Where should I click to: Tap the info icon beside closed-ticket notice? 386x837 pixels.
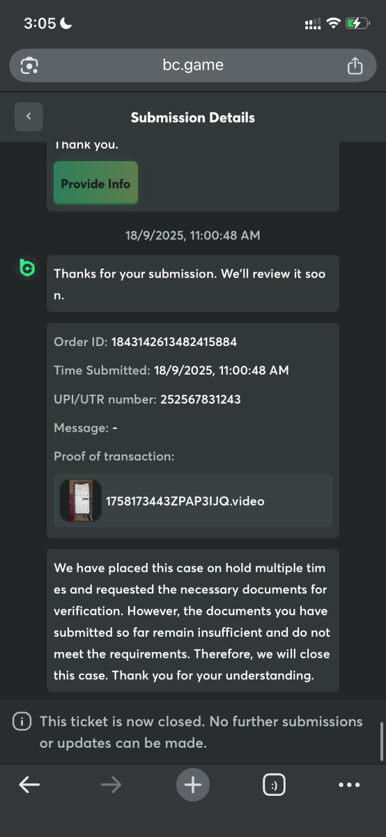[22, 721]
